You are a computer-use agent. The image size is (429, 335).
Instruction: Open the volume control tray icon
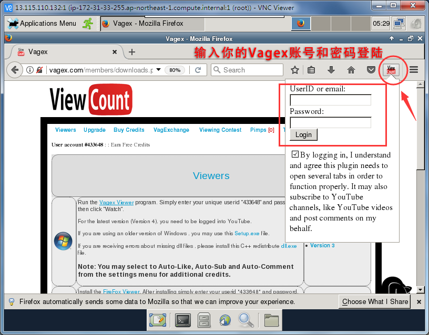point(416,24)
